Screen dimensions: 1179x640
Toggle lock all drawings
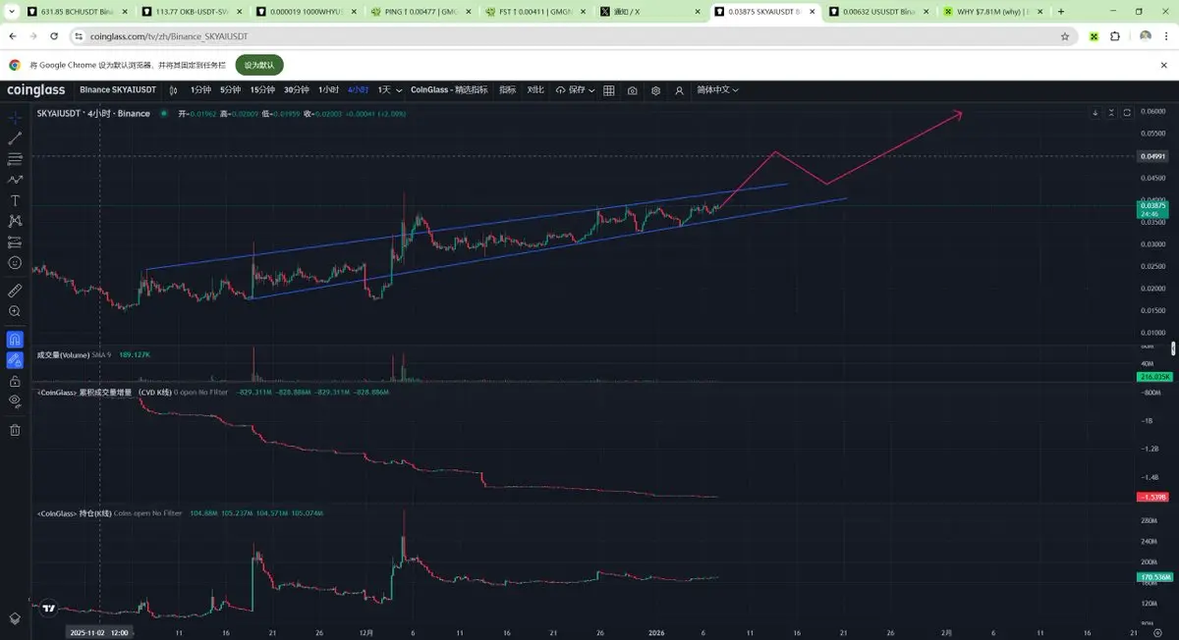click(x=15, y=380)
